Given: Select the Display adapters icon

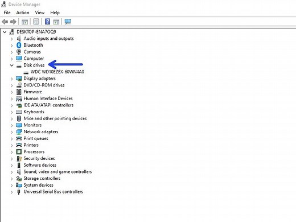Looking at the screenshot, I should [19, 79].
